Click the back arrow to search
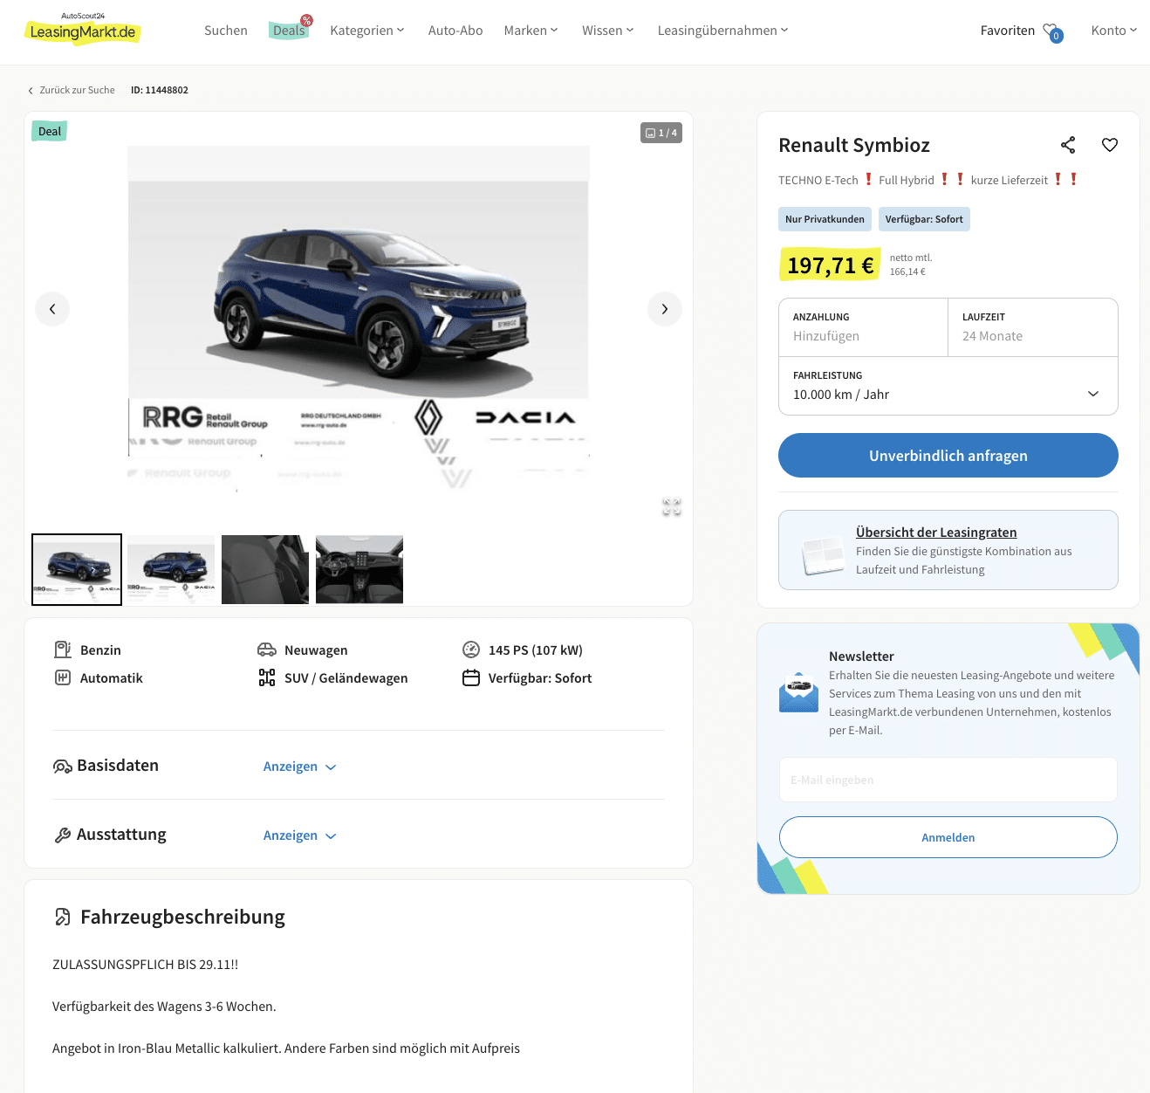 pos(31,91)
